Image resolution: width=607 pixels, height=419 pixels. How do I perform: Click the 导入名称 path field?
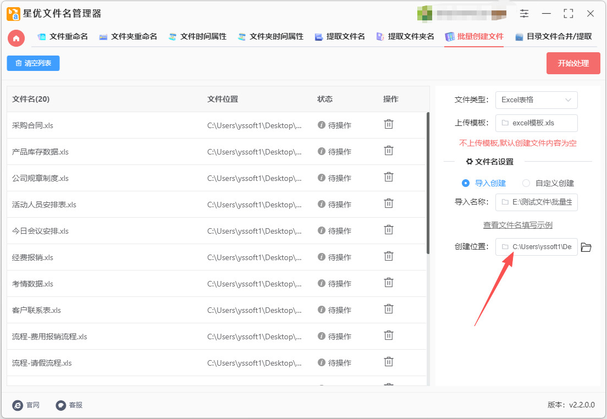pos(536,202)
